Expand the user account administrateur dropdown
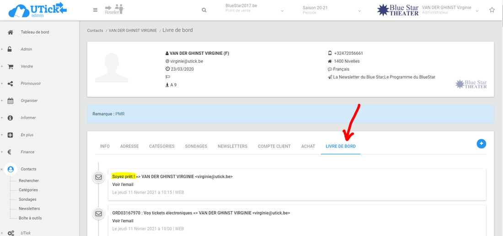 [477, 10]
